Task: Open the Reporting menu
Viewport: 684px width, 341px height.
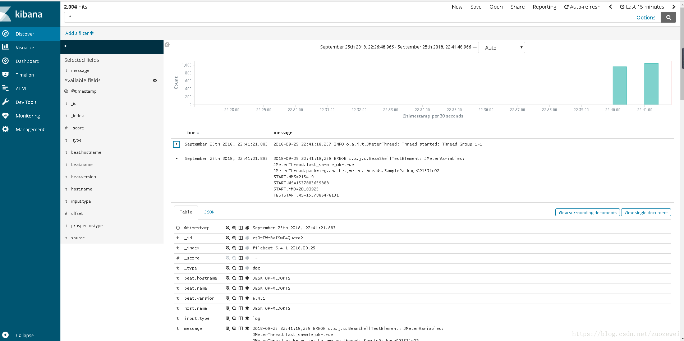Action: click(x=544, y=7)
